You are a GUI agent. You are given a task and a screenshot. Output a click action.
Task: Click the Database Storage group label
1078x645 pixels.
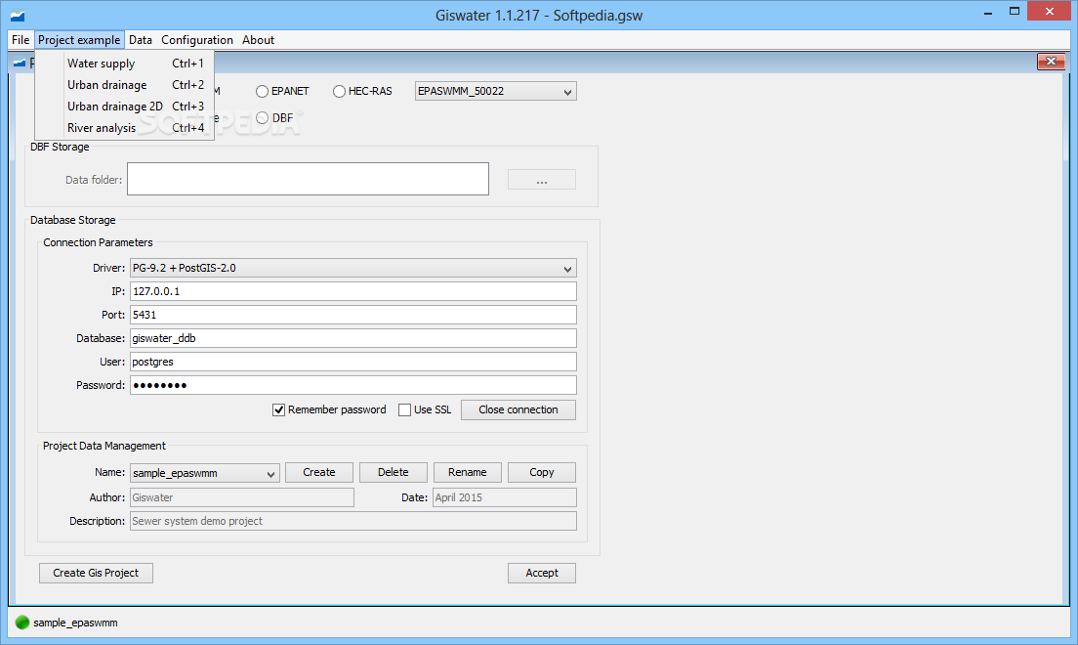coord(73,220)
